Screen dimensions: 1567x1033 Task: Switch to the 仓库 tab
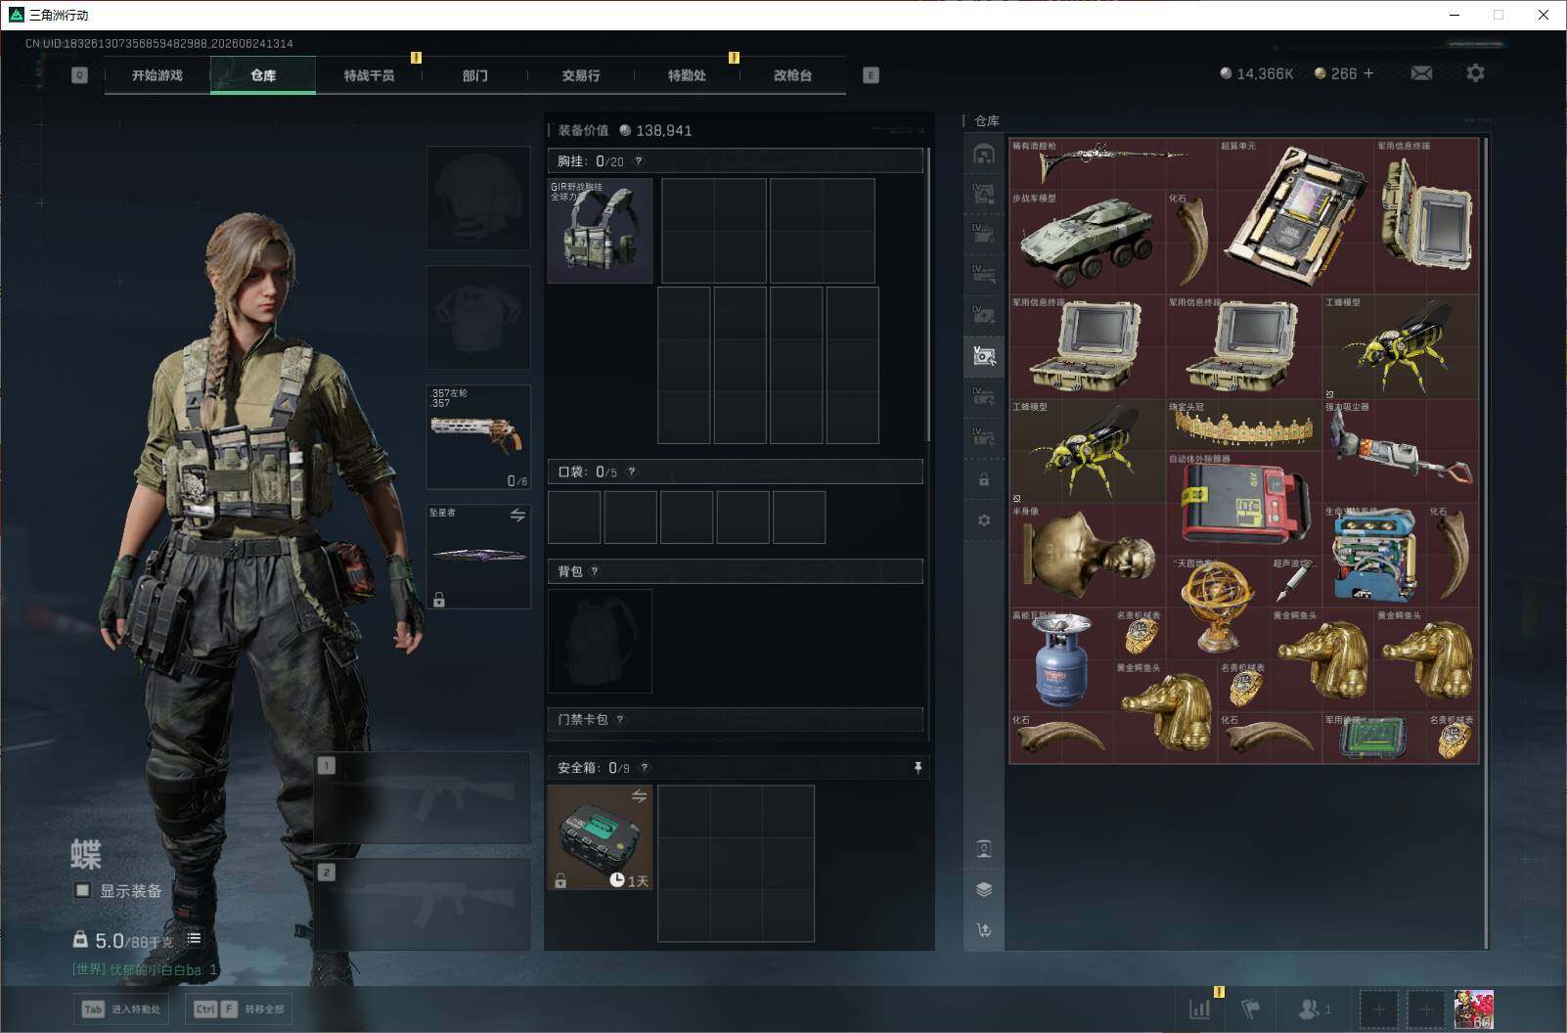pos(263,75)
